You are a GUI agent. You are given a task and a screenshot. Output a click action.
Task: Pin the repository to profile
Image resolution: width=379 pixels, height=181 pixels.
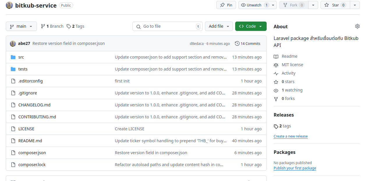click(226, 5)
